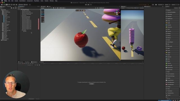Toggle the Inspector panel lock
Image resolution: width=180 pixels, height=101 pixels.
163,6
